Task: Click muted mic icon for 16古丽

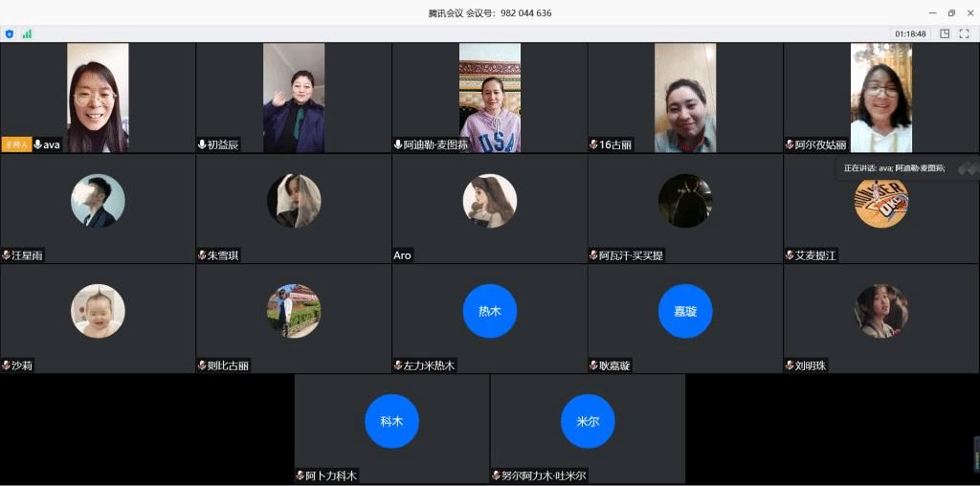Action: click(593, 145)
